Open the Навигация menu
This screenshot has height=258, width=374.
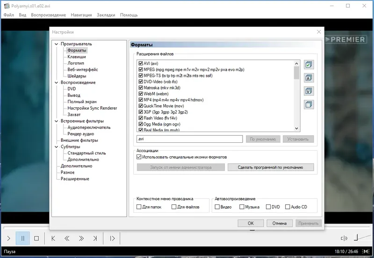(81, 15)
